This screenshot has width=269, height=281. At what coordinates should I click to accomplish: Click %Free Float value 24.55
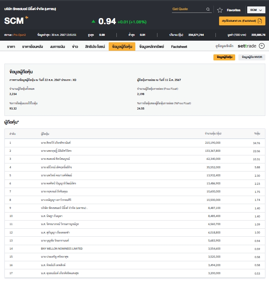tap(141, 108)
